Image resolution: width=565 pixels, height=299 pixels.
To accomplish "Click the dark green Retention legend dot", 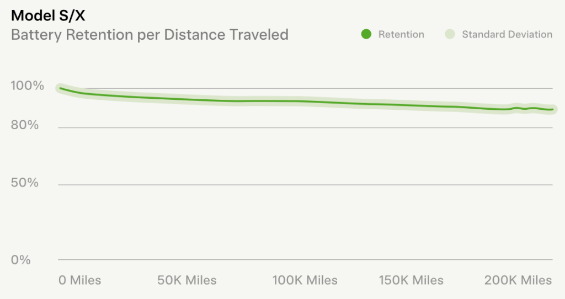I will [366, 34].
